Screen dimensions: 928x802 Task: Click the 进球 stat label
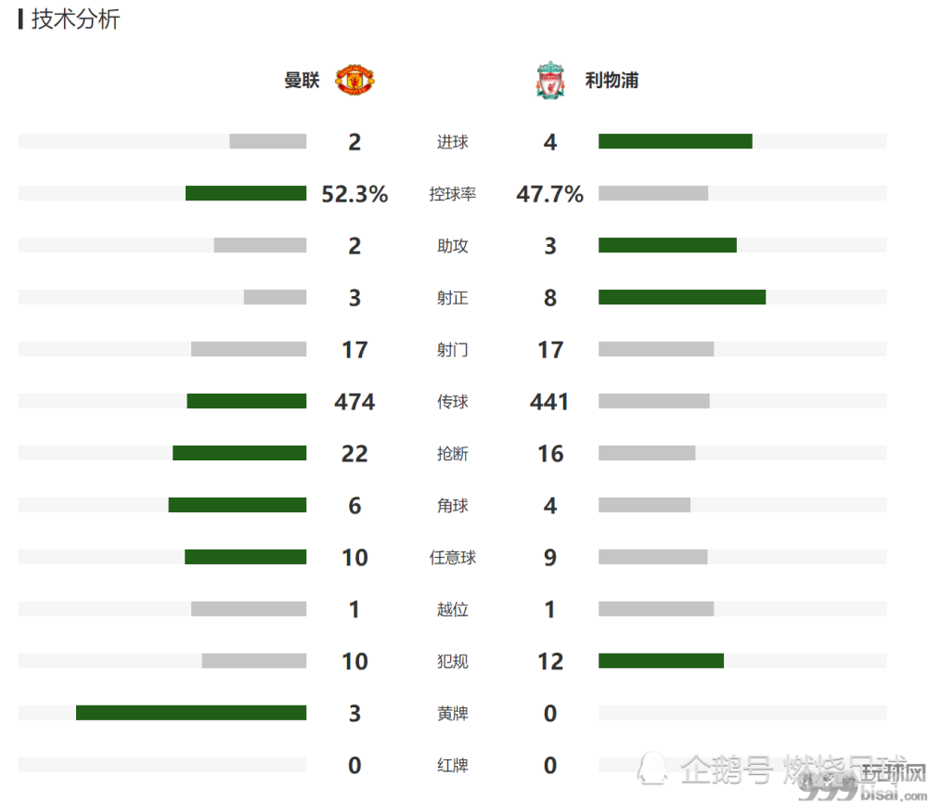452,142
